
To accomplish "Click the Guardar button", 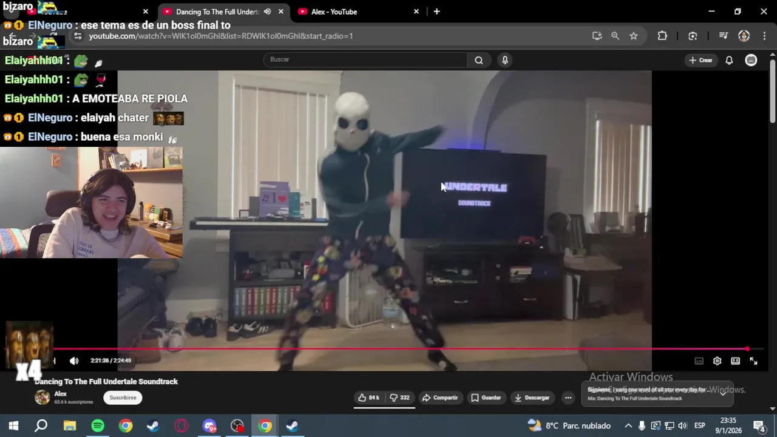I will click(486, 398).
